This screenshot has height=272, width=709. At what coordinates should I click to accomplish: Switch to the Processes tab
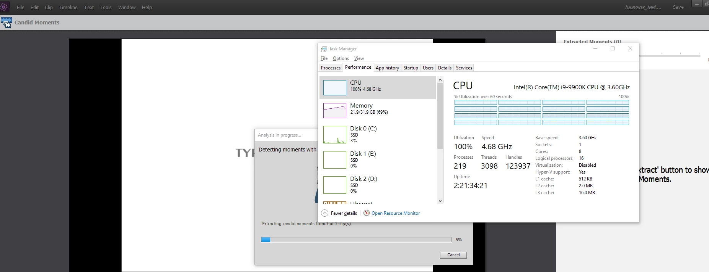click(x=331, y=68)
